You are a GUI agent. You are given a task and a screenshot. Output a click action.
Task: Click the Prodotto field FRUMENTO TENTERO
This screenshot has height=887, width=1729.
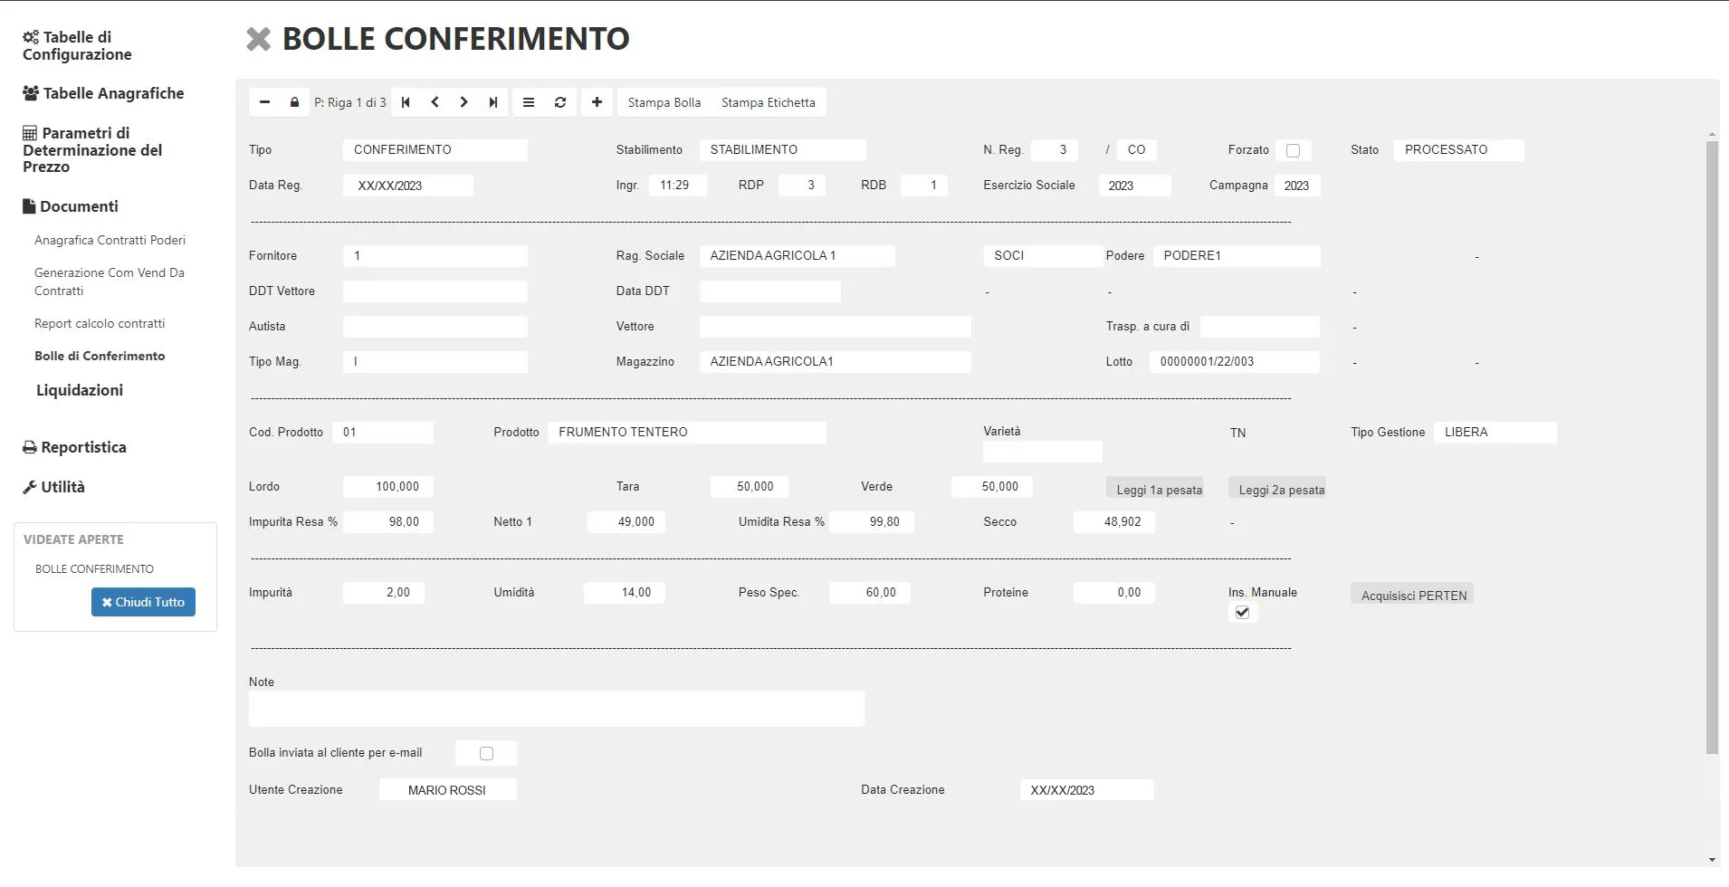(x=687, y=433)
